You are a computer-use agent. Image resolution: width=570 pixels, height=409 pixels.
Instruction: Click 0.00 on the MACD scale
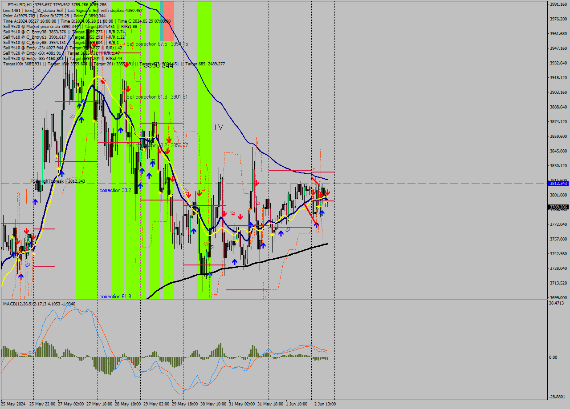[554, 357]
